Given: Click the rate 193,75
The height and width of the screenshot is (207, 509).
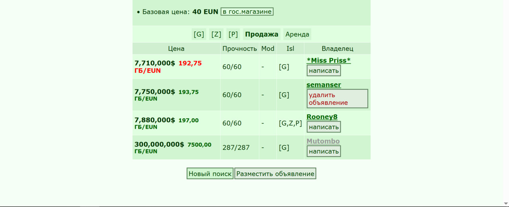Looking at the screenshot, I should click(188, 92).
